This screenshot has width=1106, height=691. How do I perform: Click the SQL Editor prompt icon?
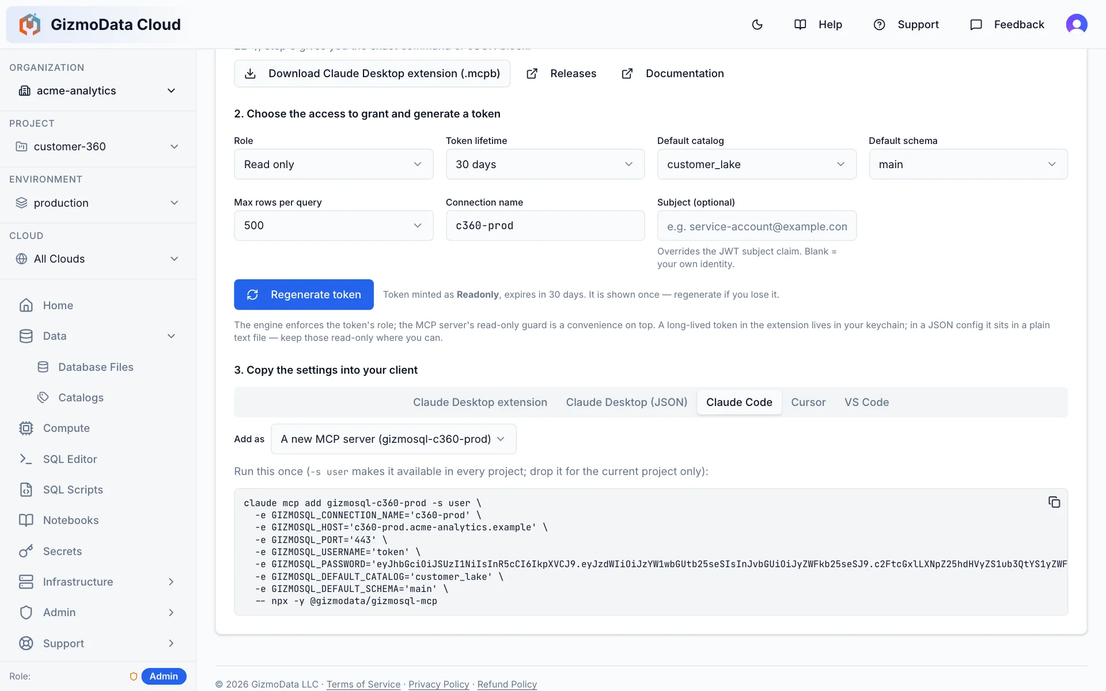tap(26, 459)
